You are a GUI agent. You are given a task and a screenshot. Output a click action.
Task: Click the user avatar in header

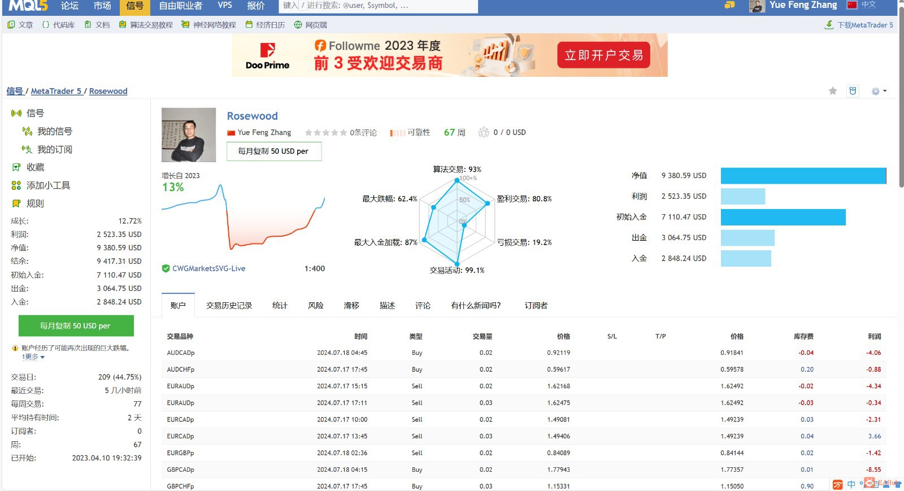click(x=757, y=6)
